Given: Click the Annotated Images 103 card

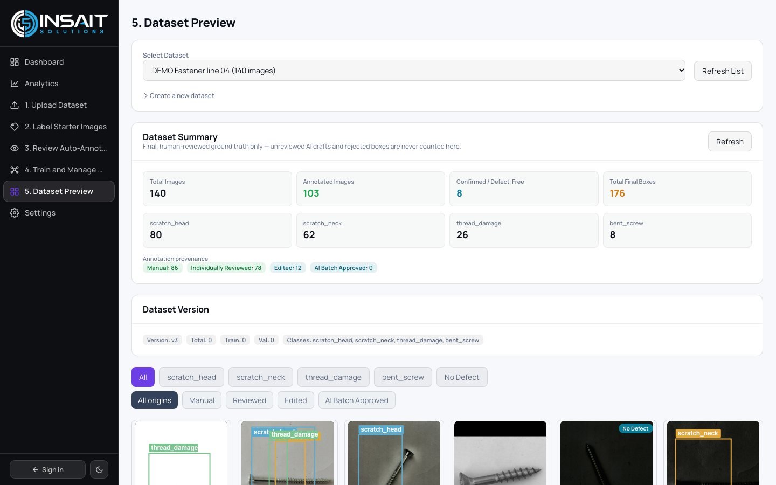Looking at the screenshot, I should [x=371, y=189].
